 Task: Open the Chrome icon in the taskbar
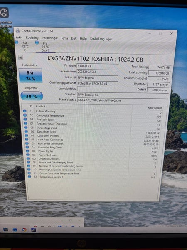point(24,230)
